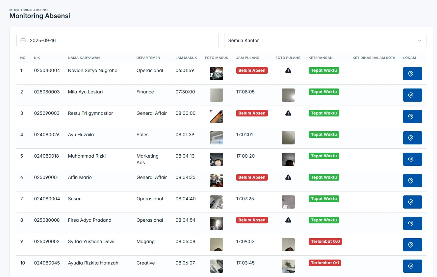Open location map for Mila Ayu Lestari
The image size is (437, 277).
coord(412,95)
